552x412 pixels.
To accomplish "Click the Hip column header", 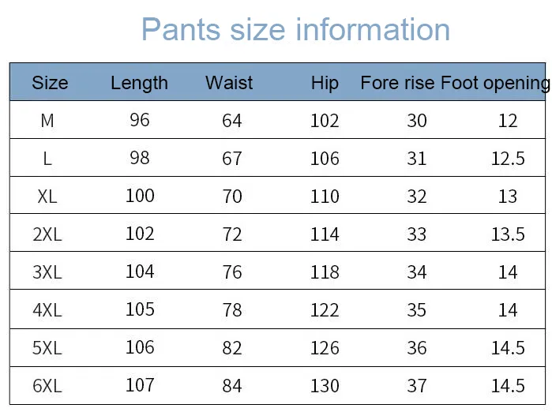I will [x=325, y=83].
